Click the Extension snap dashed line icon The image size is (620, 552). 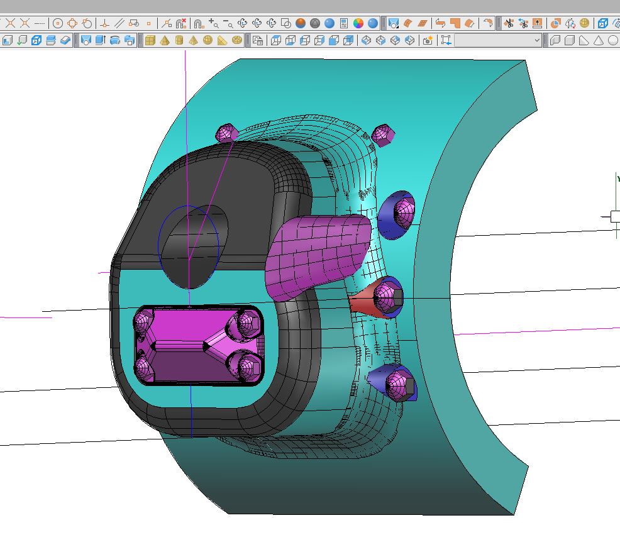tap(39, 24)
